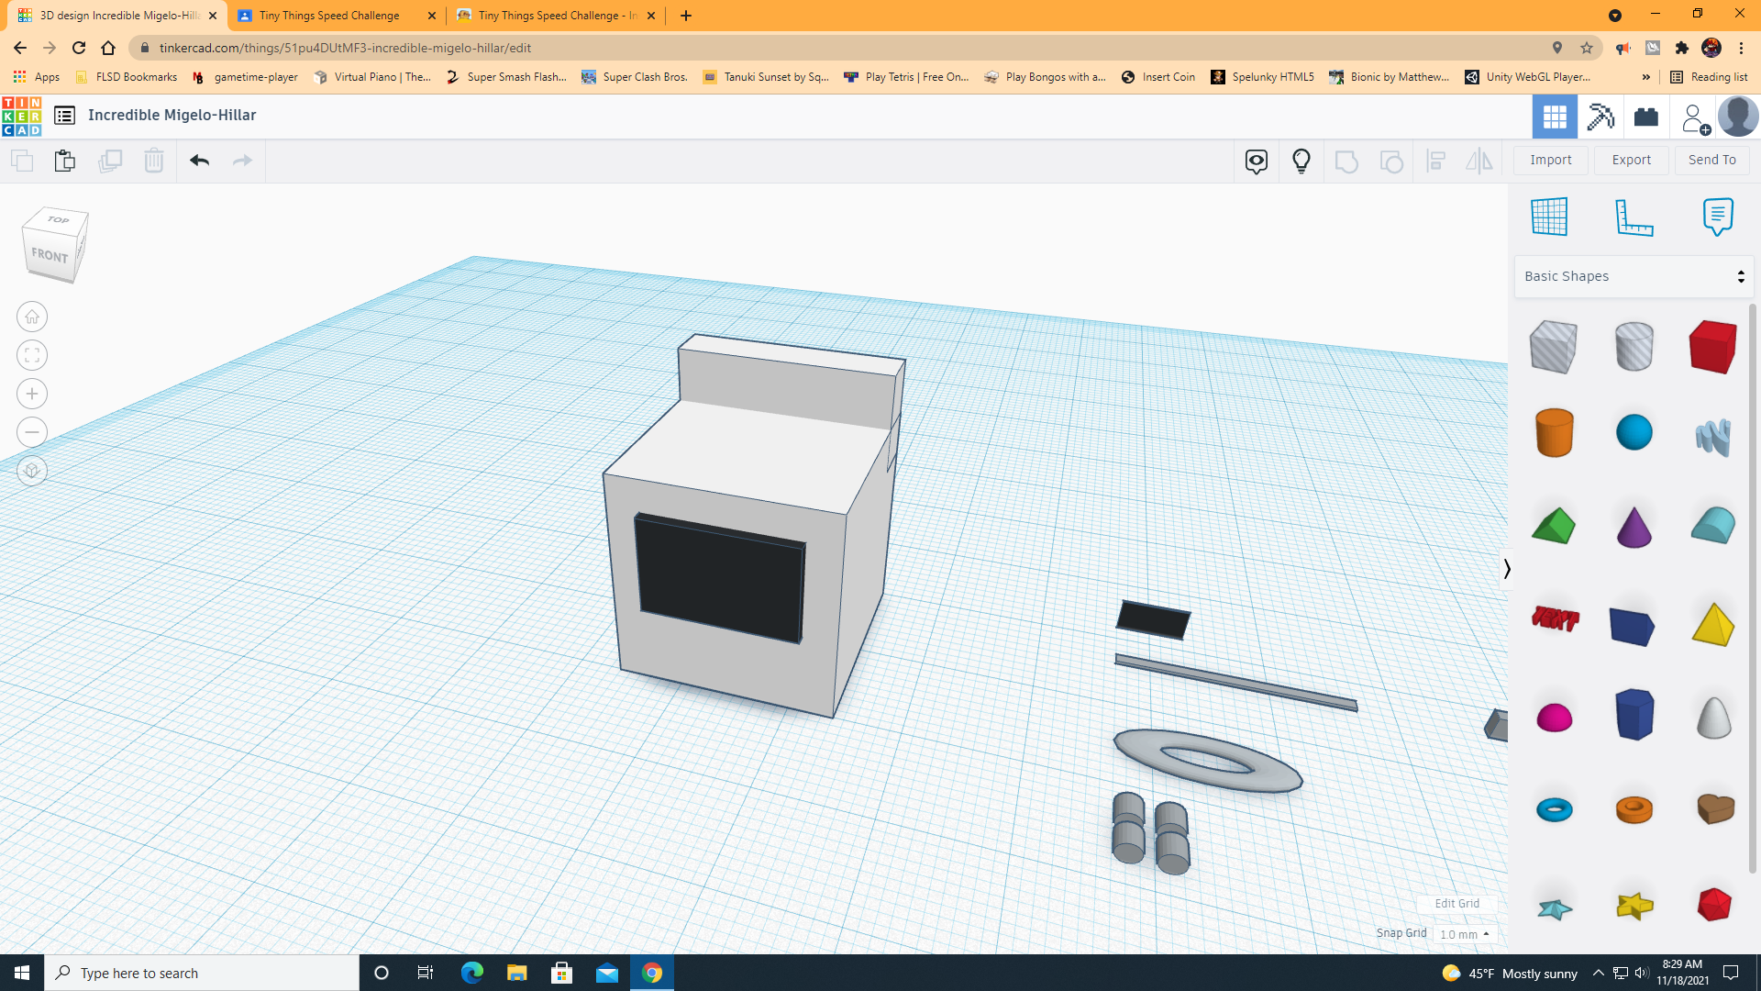Toggle the Show All hidden objects lightbulb
Image resolution: width=1761 pixels, height=991 pixels.
pyautogui.click(x=1301, y=161)
